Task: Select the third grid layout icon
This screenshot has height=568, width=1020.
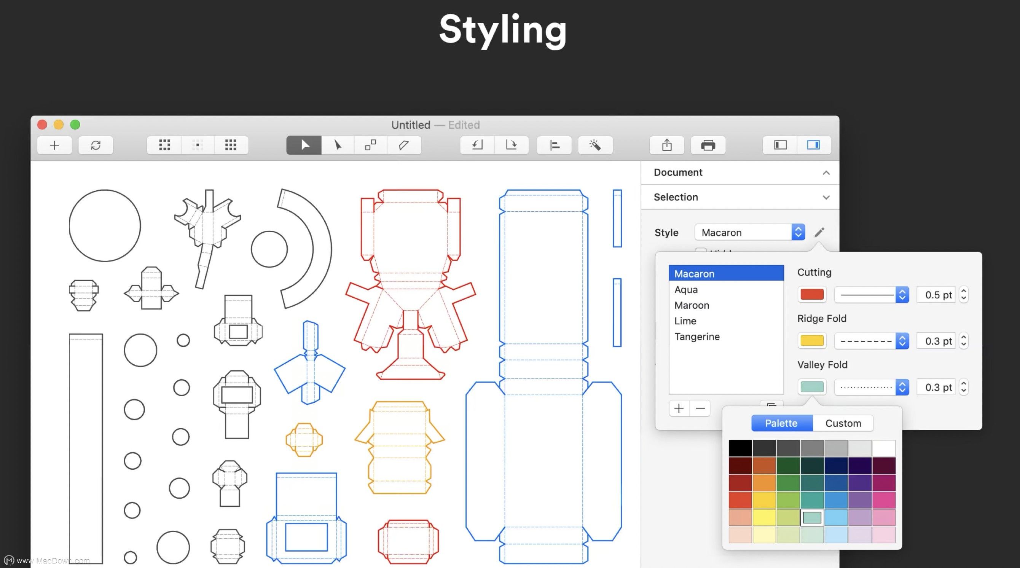Action: [231, 145]
